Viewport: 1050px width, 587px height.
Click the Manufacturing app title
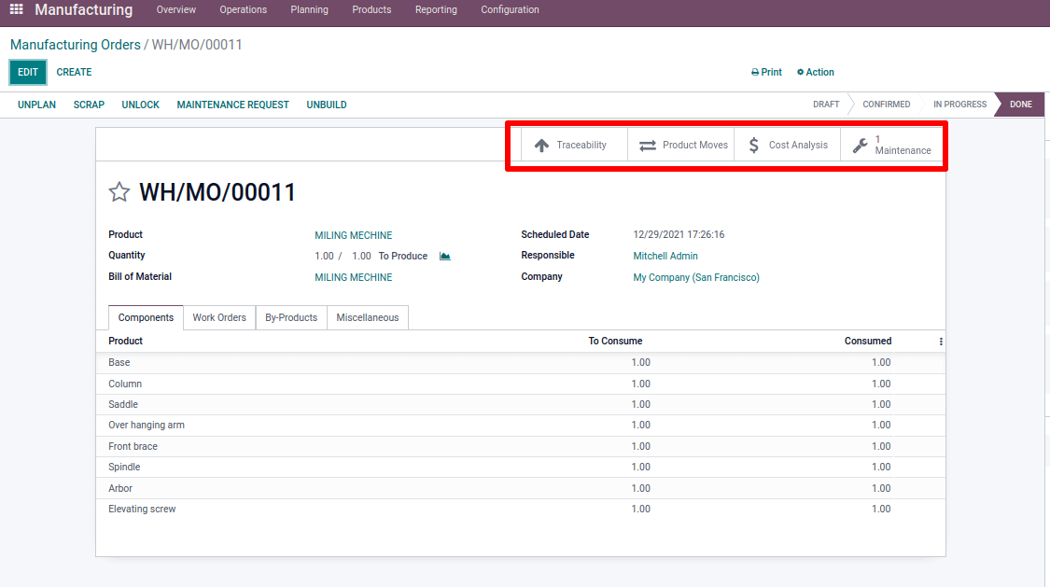pyautogui.click(x=84, y=10)
